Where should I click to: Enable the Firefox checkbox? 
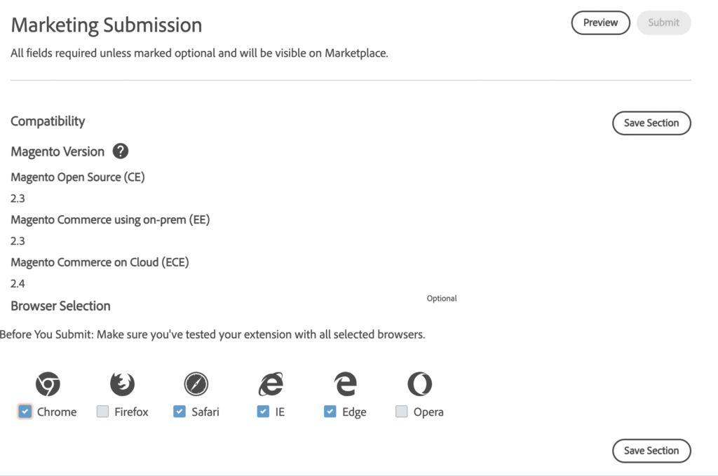click(103, 412)
